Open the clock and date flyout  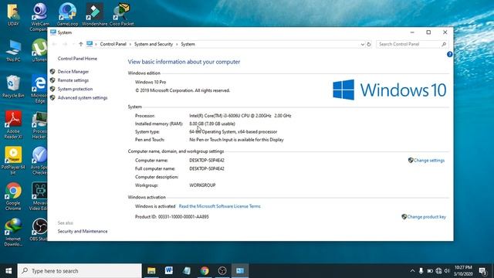[x=463, y=271]
